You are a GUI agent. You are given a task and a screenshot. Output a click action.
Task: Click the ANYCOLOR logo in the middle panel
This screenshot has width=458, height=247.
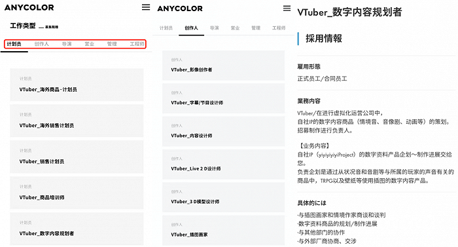click(180, 9)
